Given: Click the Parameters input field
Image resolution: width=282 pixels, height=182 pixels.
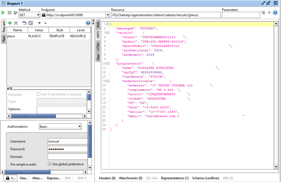Looking at the screenshot, I should click(x=241, y=15).
